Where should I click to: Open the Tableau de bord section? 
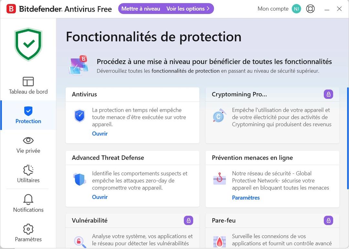(x=28, y=86)
